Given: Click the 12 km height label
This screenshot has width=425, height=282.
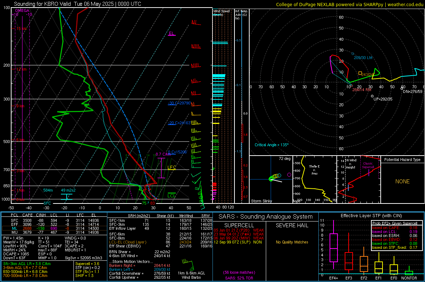Looking at the screenshot, I should [22, 69].
